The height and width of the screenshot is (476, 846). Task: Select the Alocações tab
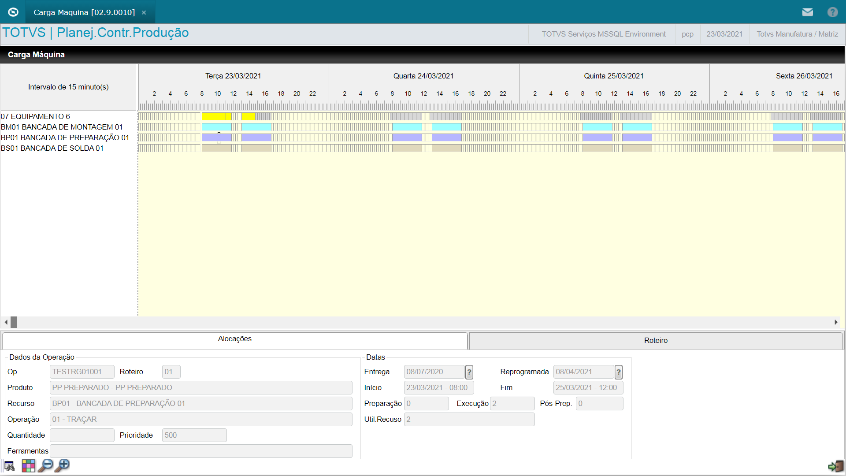tap(234, 339)
